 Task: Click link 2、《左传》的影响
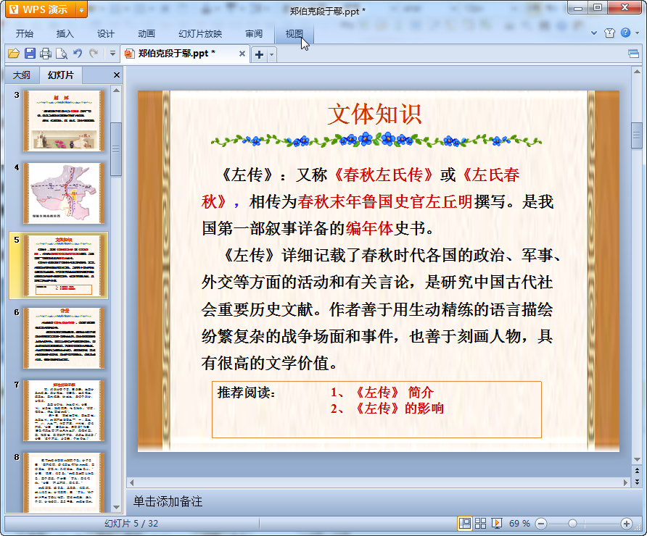coord(387,409)
